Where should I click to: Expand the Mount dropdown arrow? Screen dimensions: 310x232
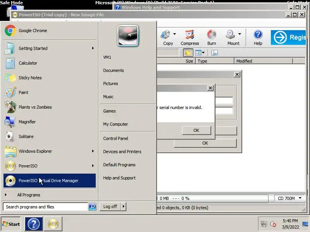(239, 34)
